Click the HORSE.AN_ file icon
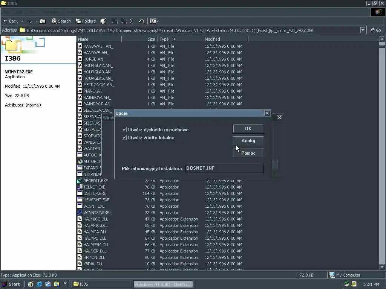386x289 pixels. [x=80, y=59]
